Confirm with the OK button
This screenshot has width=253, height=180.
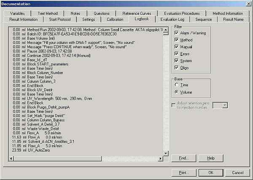click(x=211, y=173)
